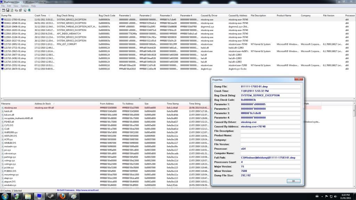
Task: Open Steam from the taskbar
Action: coord(51,196)
